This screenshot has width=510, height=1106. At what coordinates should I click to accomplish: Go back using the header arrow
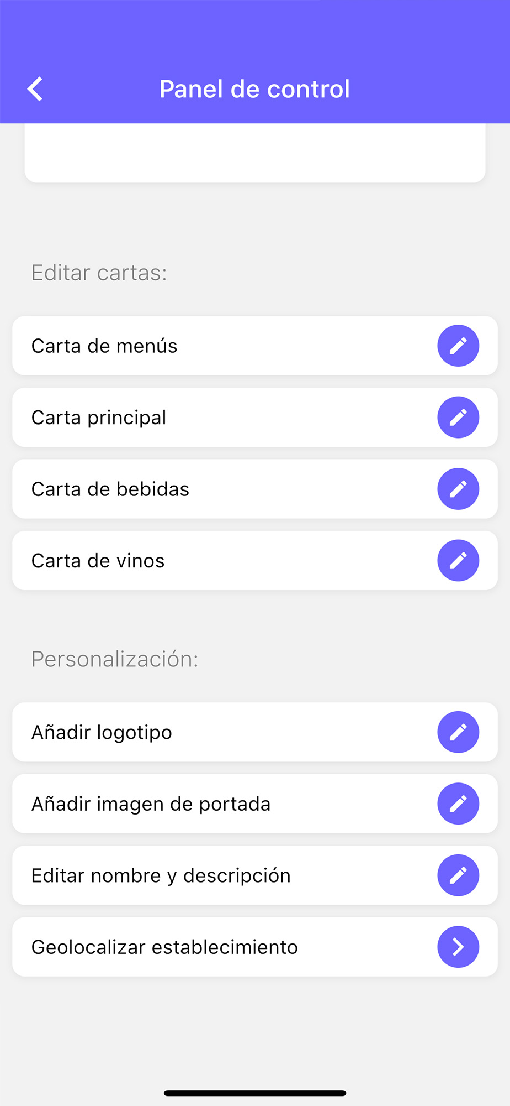point(35,89)
